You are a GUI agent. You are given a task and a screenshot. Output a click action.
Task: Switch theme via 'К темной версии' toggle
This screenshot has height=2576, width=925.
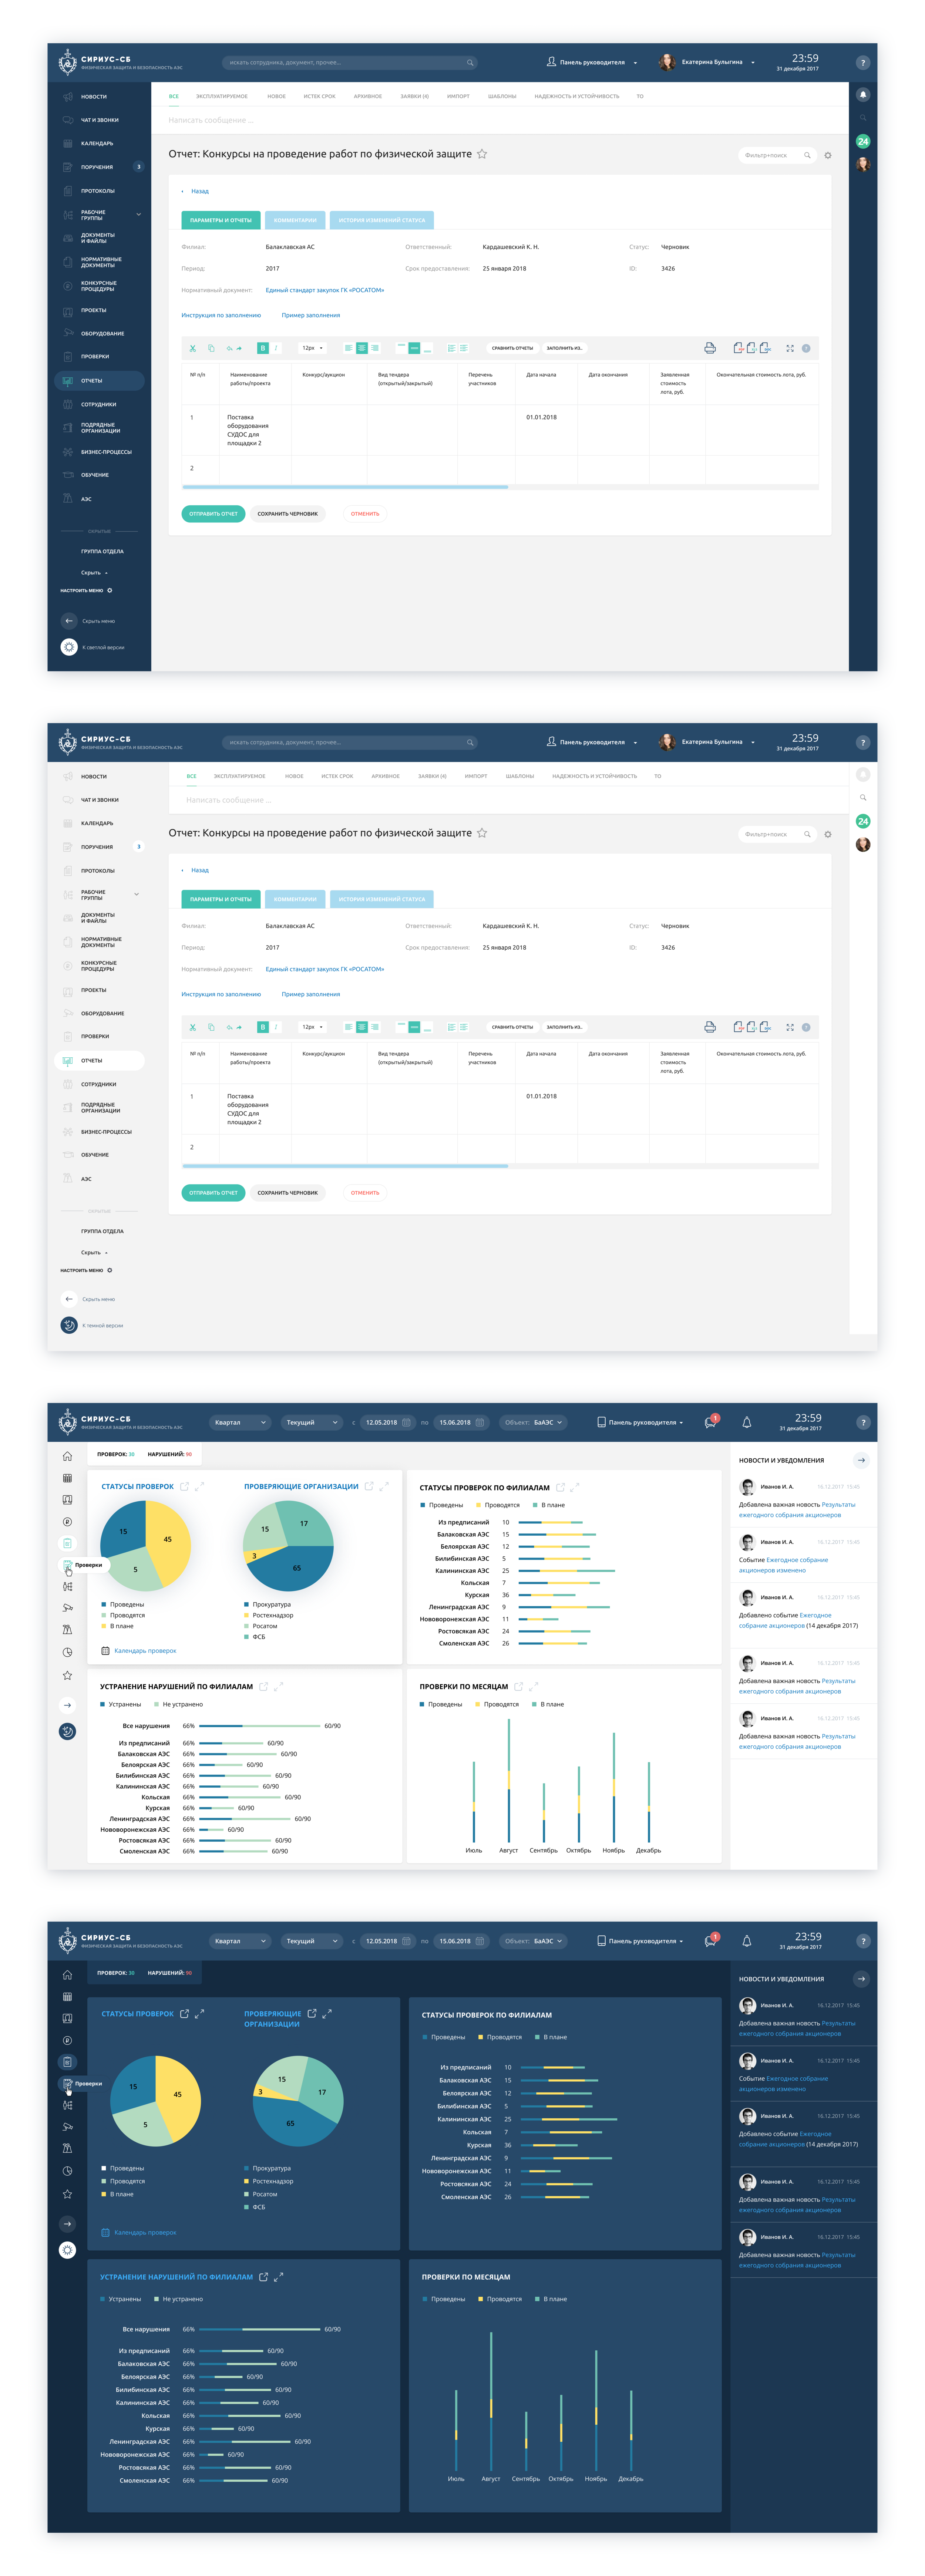pyautogui.click(x=69, y=1325)
